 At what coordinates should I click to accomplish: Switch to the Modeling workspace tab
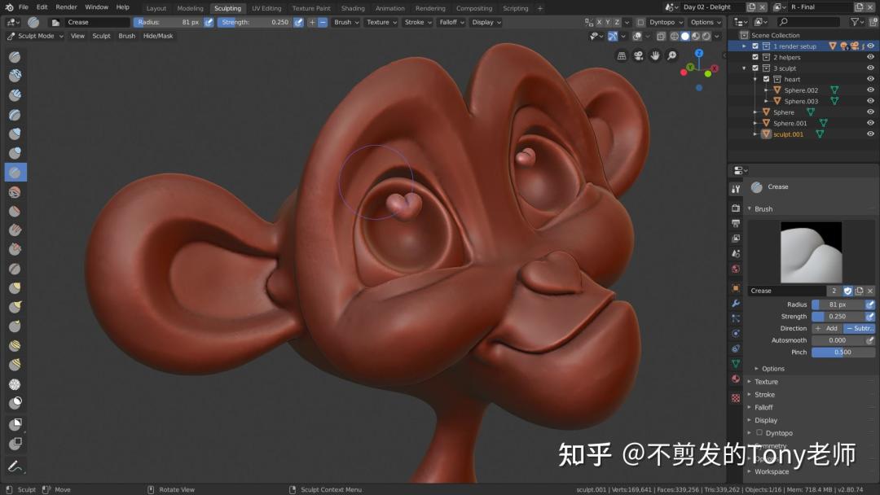coord(190,8)
